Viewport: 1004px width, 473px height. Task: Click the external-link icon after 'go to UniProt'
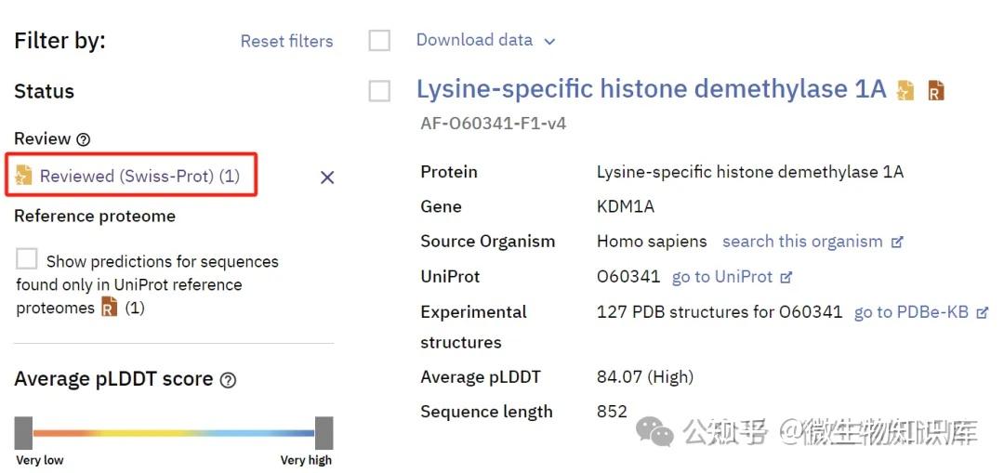point(786,277)
